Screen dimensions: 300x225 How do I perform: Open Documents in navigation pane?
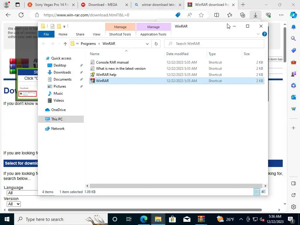pos(62,79)
